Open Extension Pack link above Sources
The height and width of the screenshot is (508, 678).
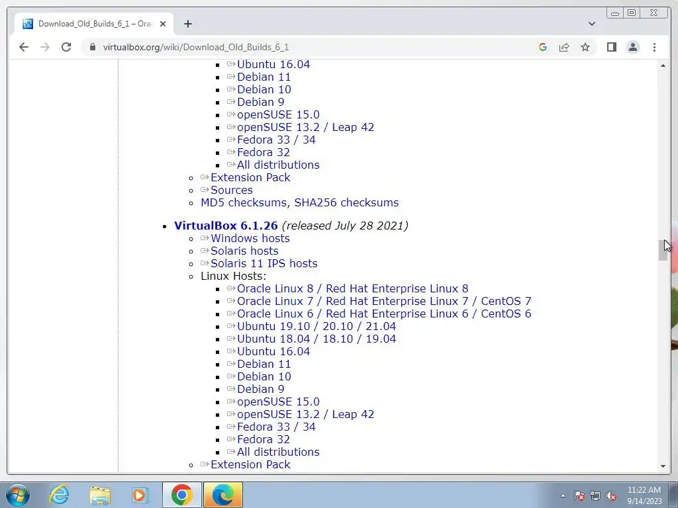[x=250, y=177]
